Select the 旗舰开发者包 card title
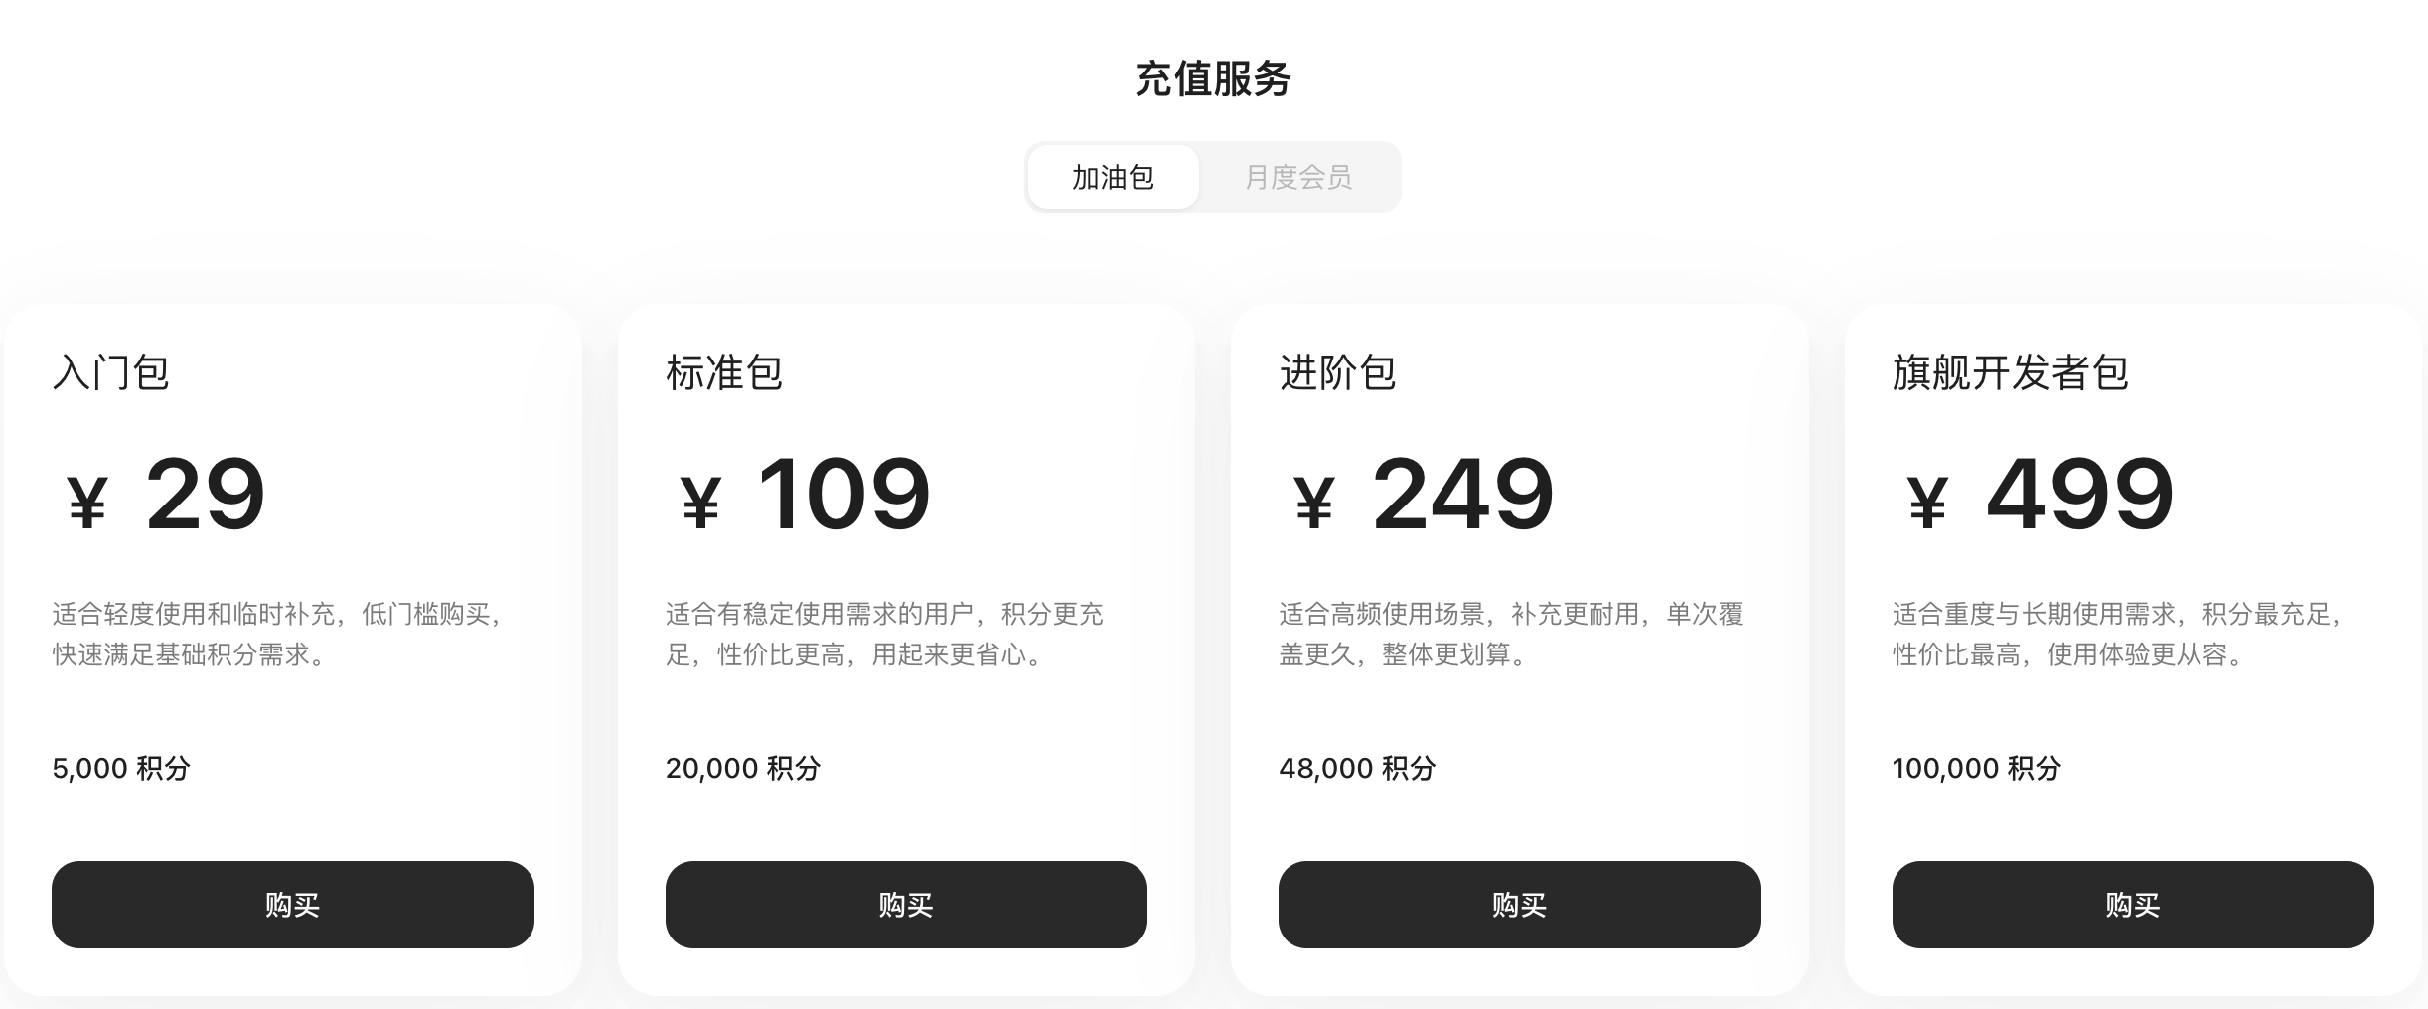The image size is (2428, 1009). coord(2010,374)
